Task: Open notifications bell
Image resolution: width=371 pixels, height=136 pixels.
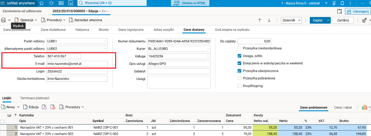Action: 342,3
